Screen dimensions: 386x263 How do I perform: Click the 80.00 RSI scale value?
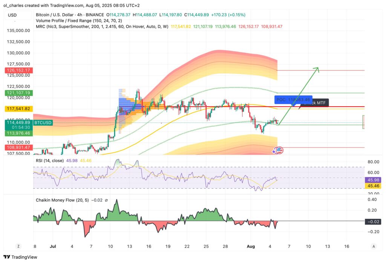point(373,162)
